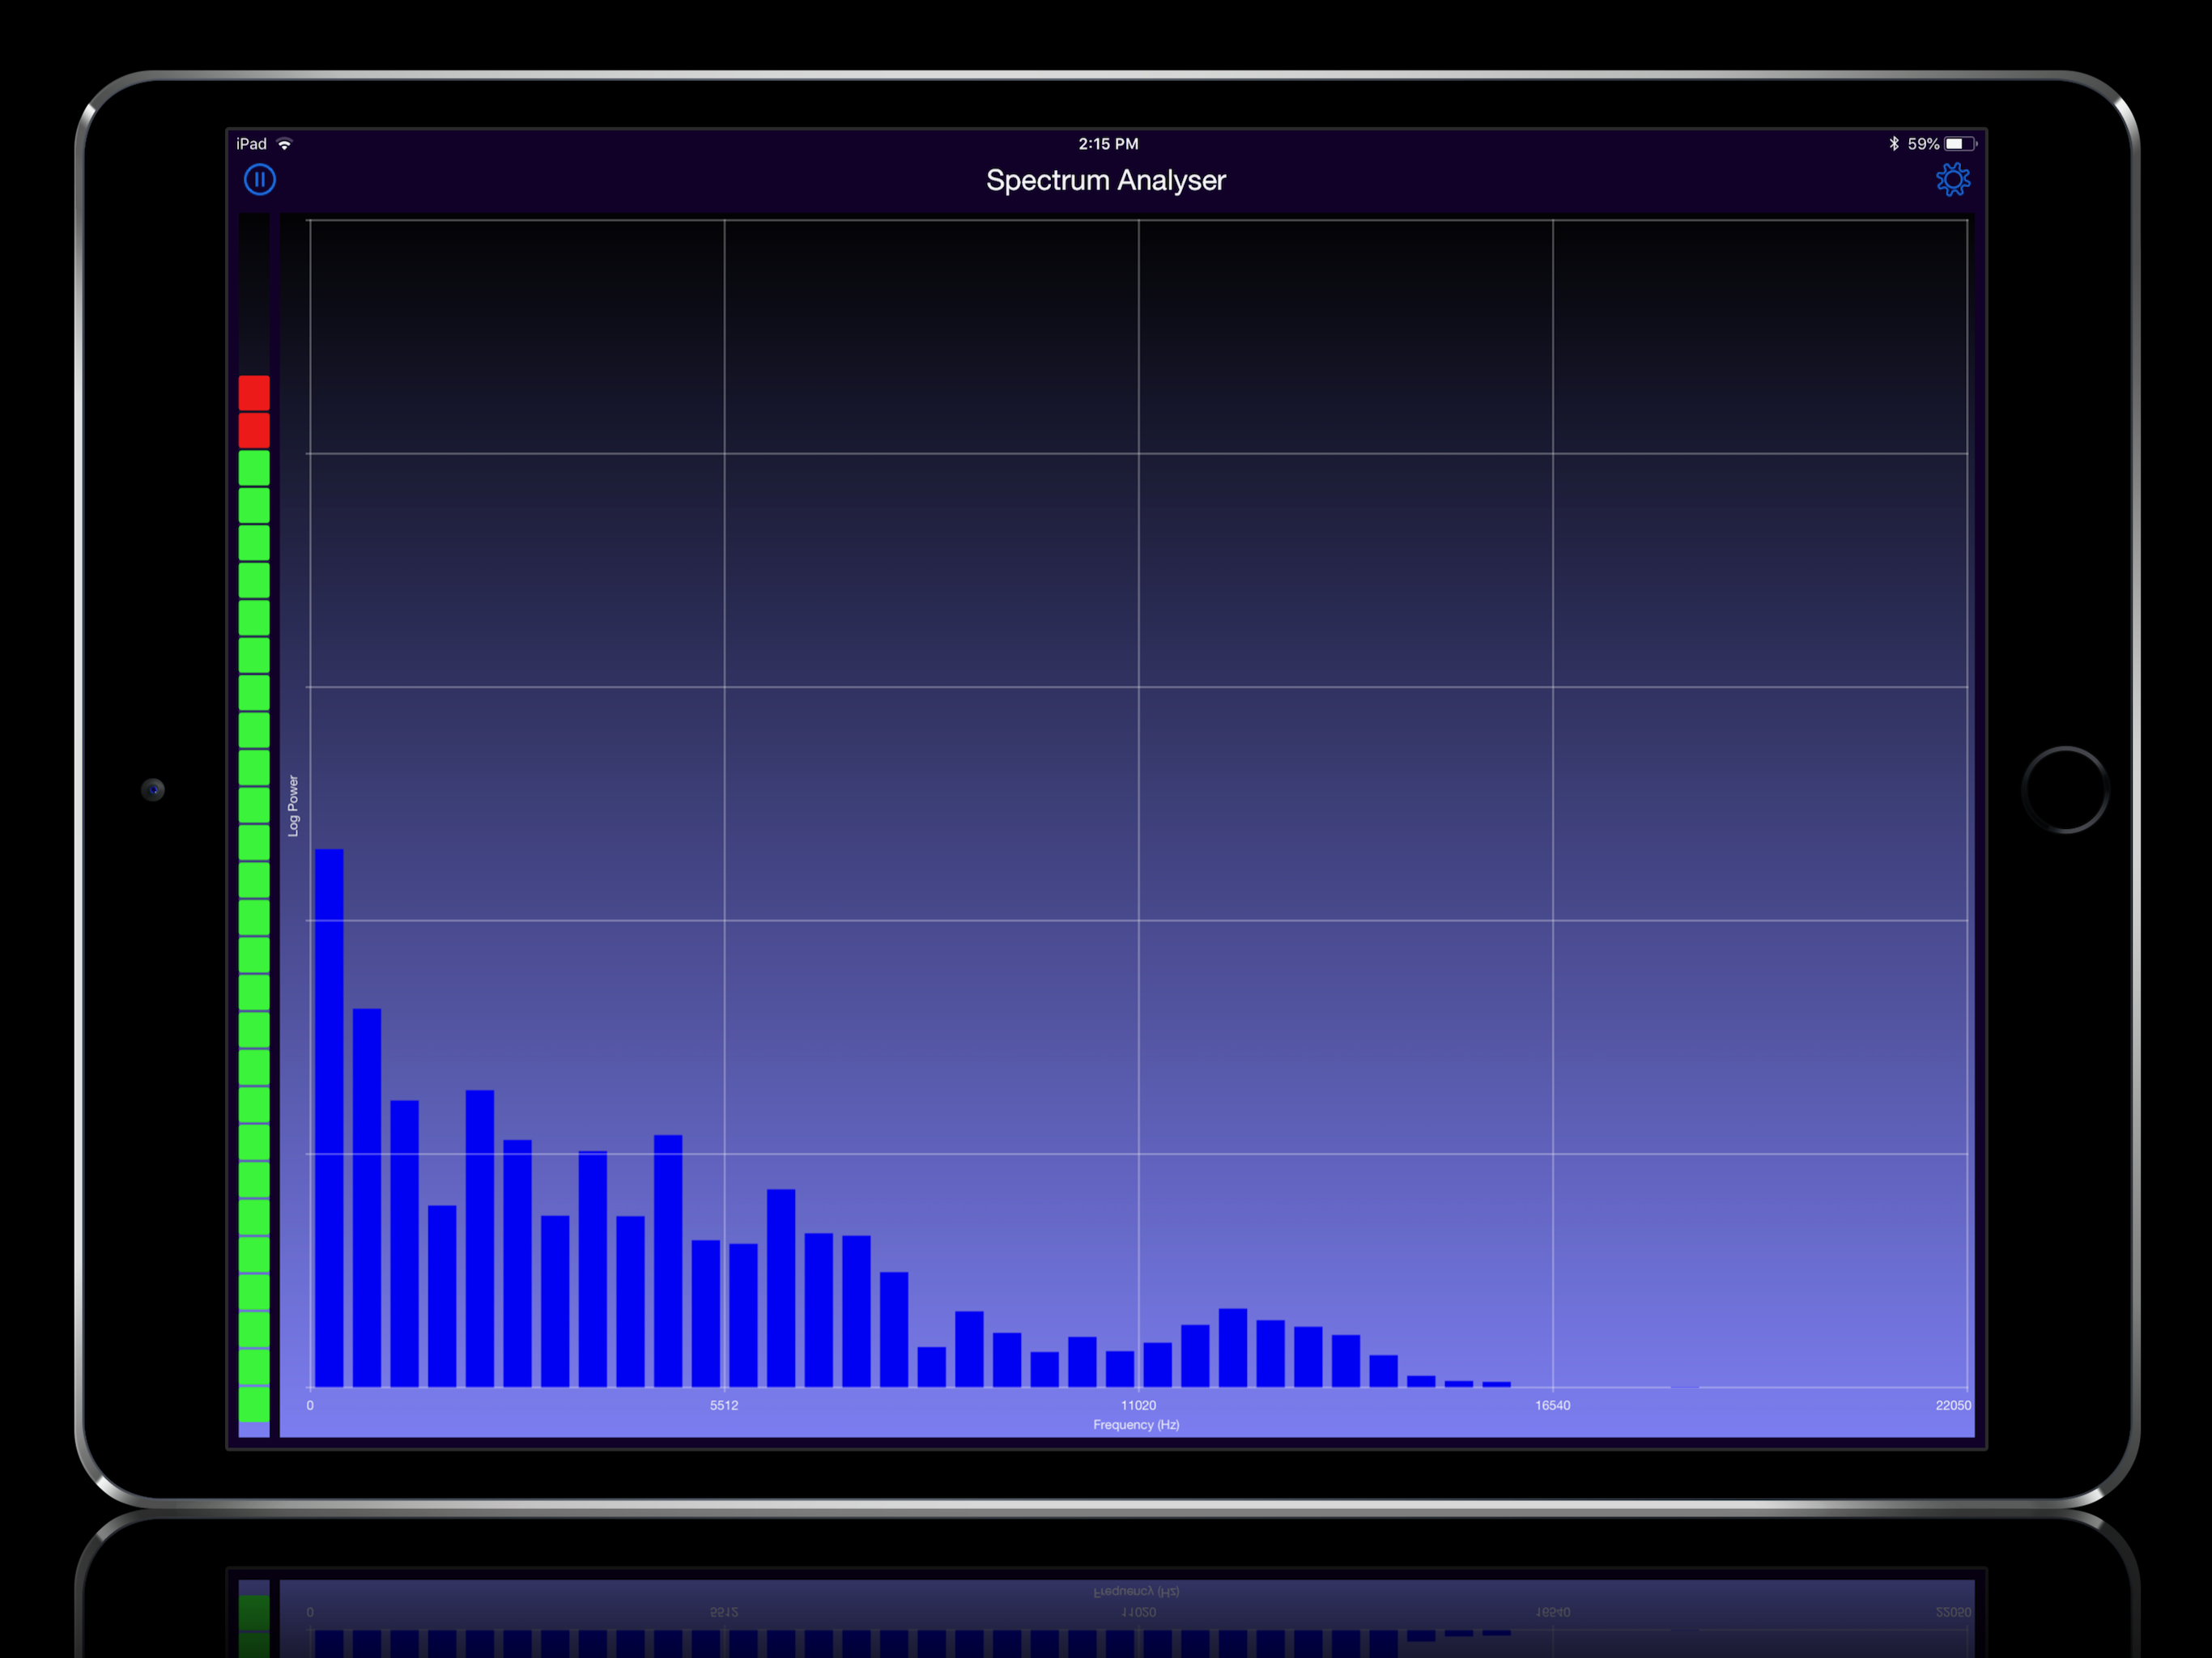This screenshot has width=2212, height=1658.
Task: Click the 22050 frequency axis label
Action: pos(1952,1405)
